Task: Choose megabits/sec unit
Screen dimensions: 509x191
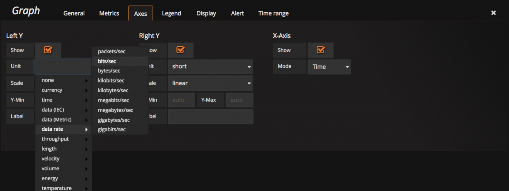Action: (120, 100)
